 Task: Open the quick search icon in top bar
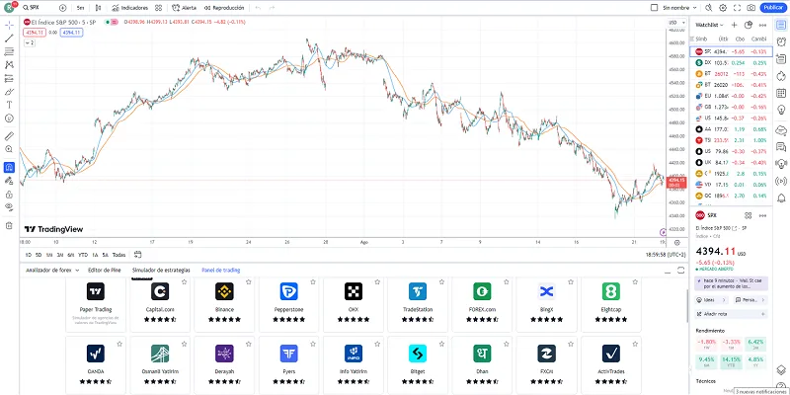click(x=709, y=8)
